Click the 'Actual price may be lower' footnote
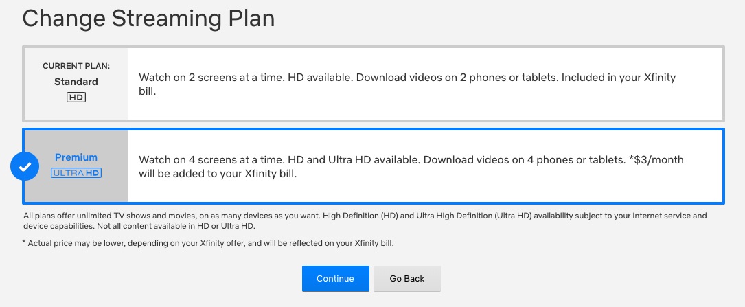 pos(208,243)
